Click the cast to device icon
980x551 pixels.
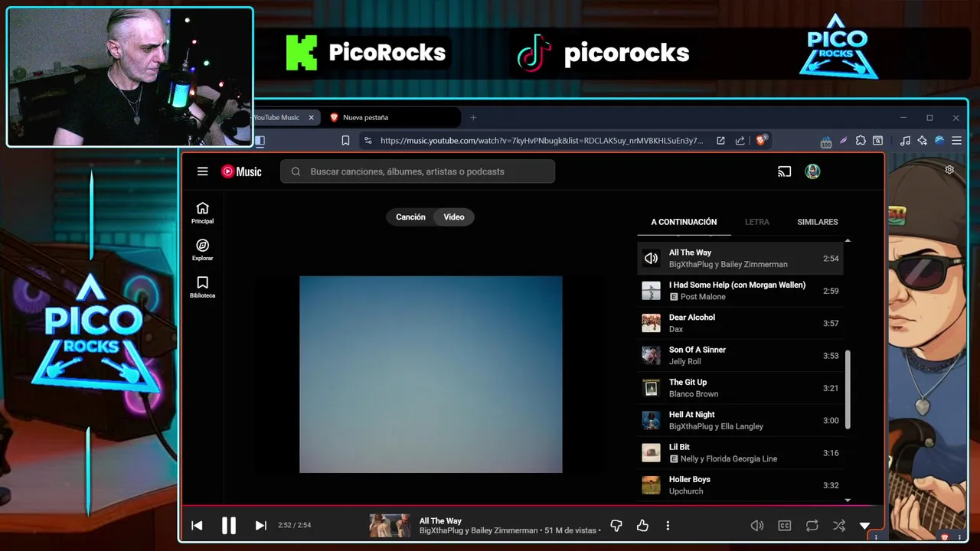click(784, 171)
